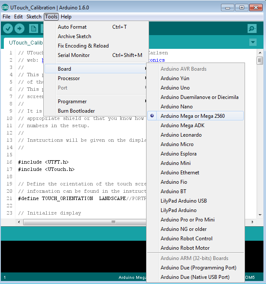Click horizontal scrollbar right arrow
This screenshot has height=284, width=266.
[x=253, y=222]
